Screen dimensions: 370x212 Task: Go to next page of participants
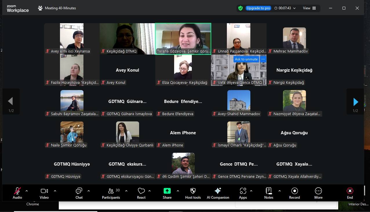356,102
